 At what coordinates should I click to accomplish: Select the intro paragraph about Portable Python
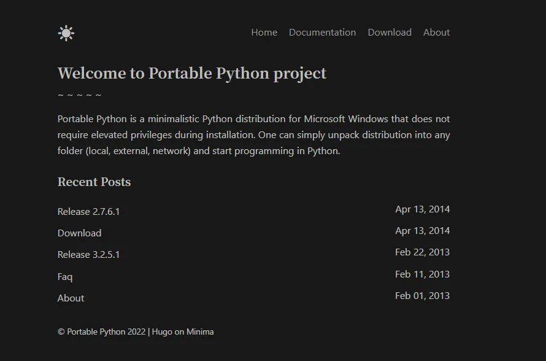[253, 134]
